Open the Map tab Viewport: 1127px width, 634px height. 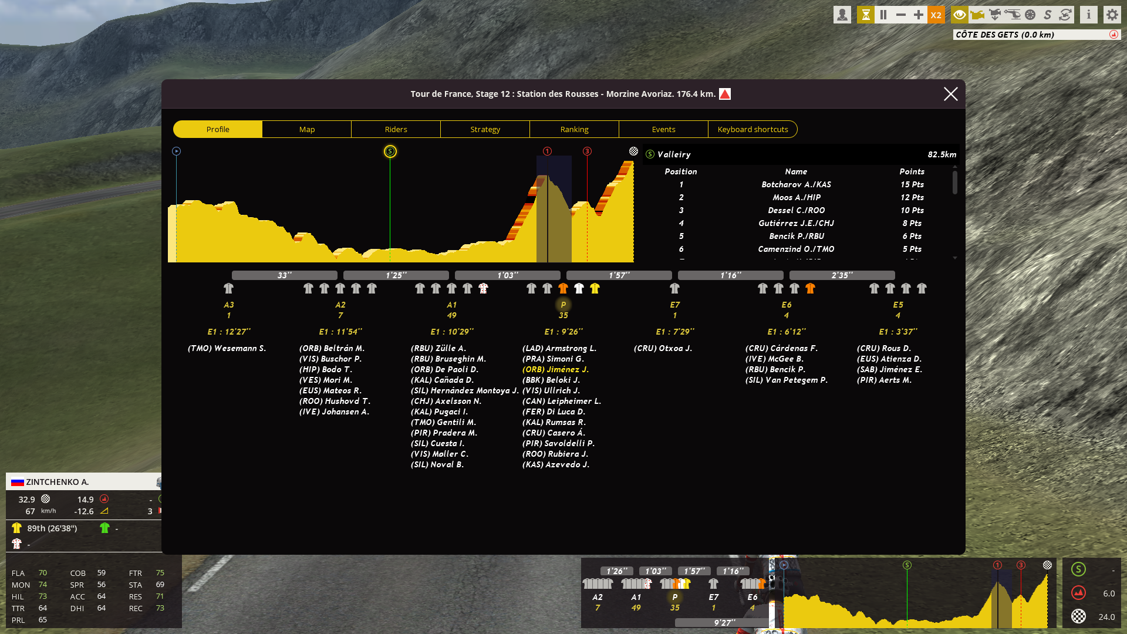coord(307,129)
